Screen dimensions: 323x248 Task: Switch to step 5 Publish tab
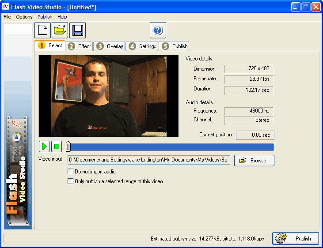pos(174,46)
